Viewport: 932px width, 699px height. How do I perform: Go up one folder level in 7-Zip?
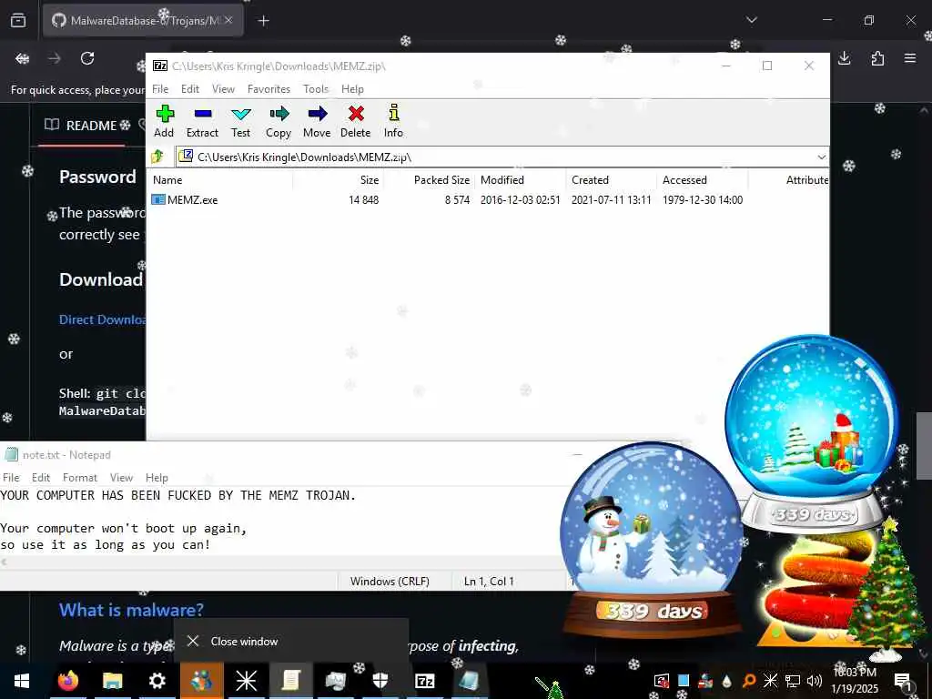157,157
